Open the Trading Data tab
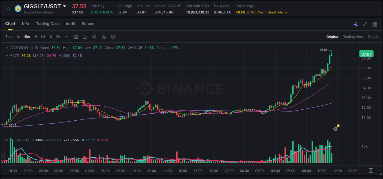 pyautogui.click(x=47, y=24)
